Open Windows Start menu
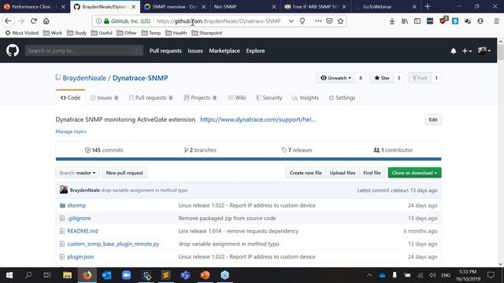Viewport: 504px width, 283px height. (x=9, y=275)
